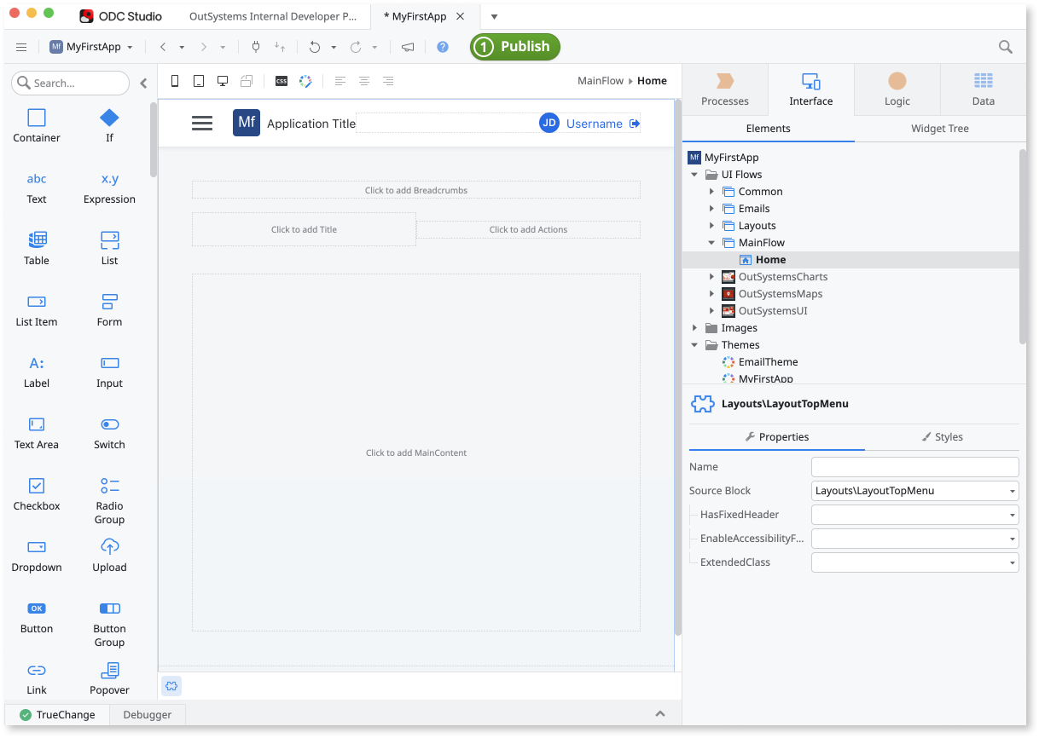
Task: Open the debugger plug icon
Action: (255, 47)
